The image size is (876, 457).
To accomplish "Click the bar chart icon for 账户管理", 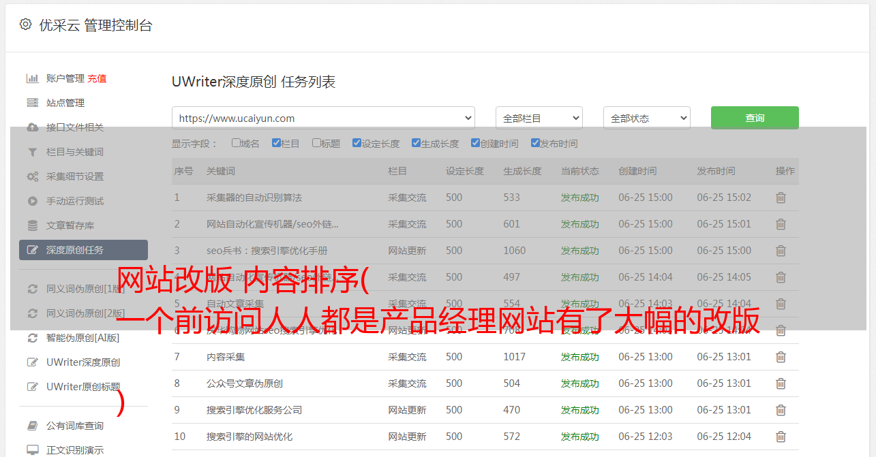I will click(x=32, y=78).
